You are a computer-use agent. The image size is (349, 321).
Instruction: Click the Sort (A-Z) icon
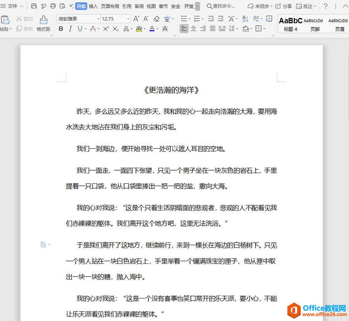(245, 19)
